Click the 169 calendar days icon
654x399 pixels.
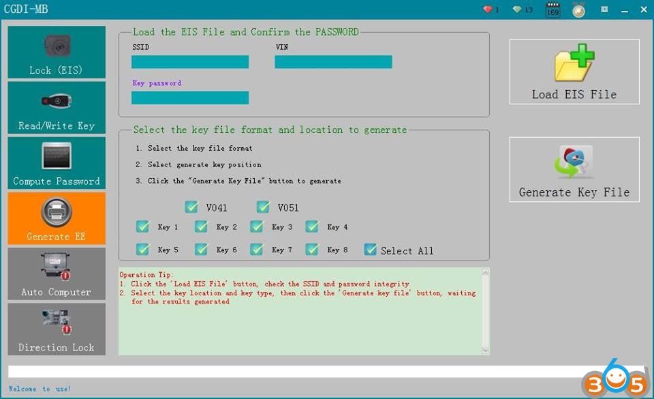tap(552, 10)
